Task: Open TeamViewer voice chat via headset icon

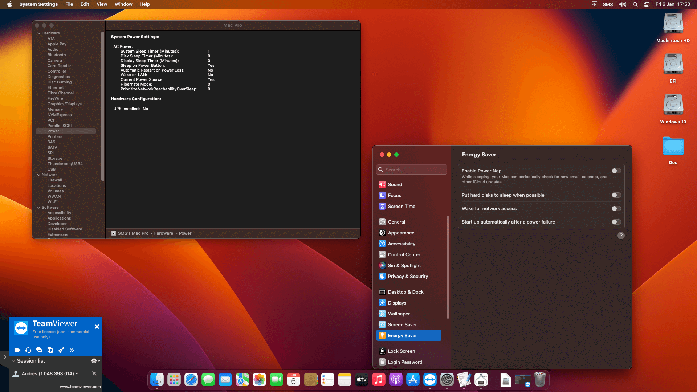Action: tap(28, 350)
